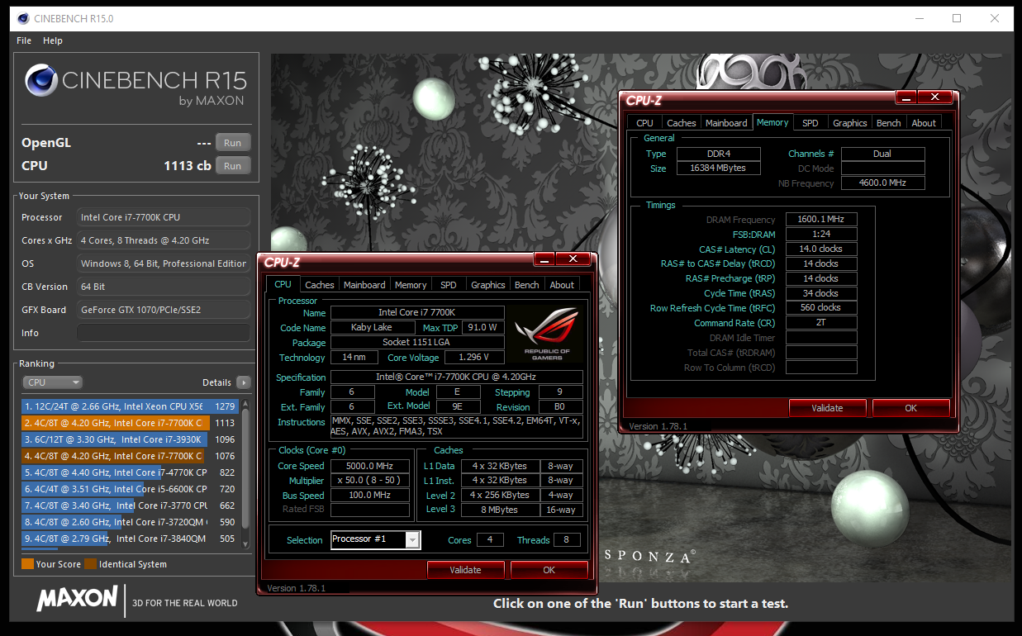Select ranking row 4 scoring 1076
Screen dimensions: 1022x636
pos(130,456)
